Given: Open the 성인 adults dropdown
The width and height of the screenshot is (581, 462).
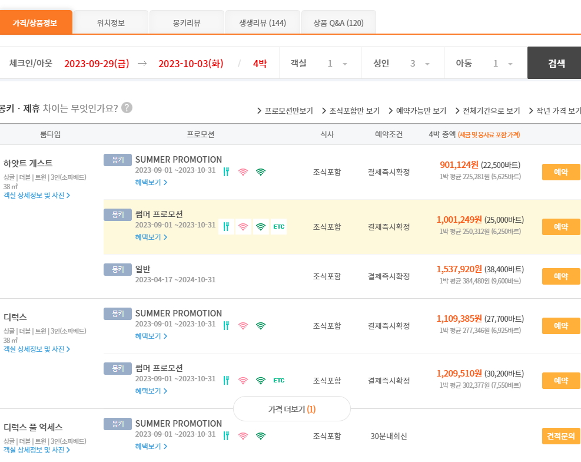Looking at the screenshot, I should 420,64.
